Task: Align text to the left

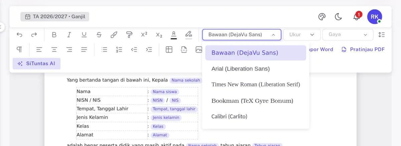Action: click(39, 50)
